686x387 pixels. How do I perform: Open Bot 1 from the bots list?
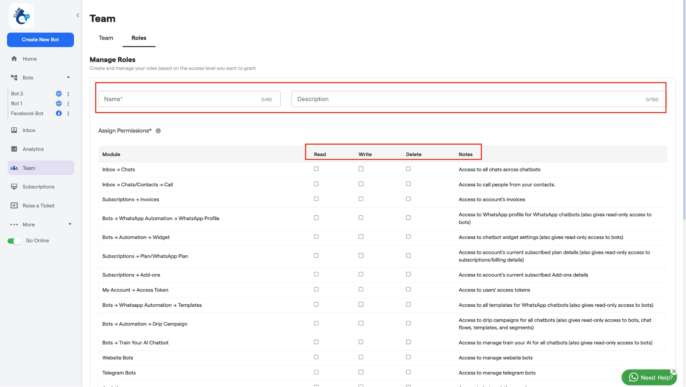click(x=17, y=104)
